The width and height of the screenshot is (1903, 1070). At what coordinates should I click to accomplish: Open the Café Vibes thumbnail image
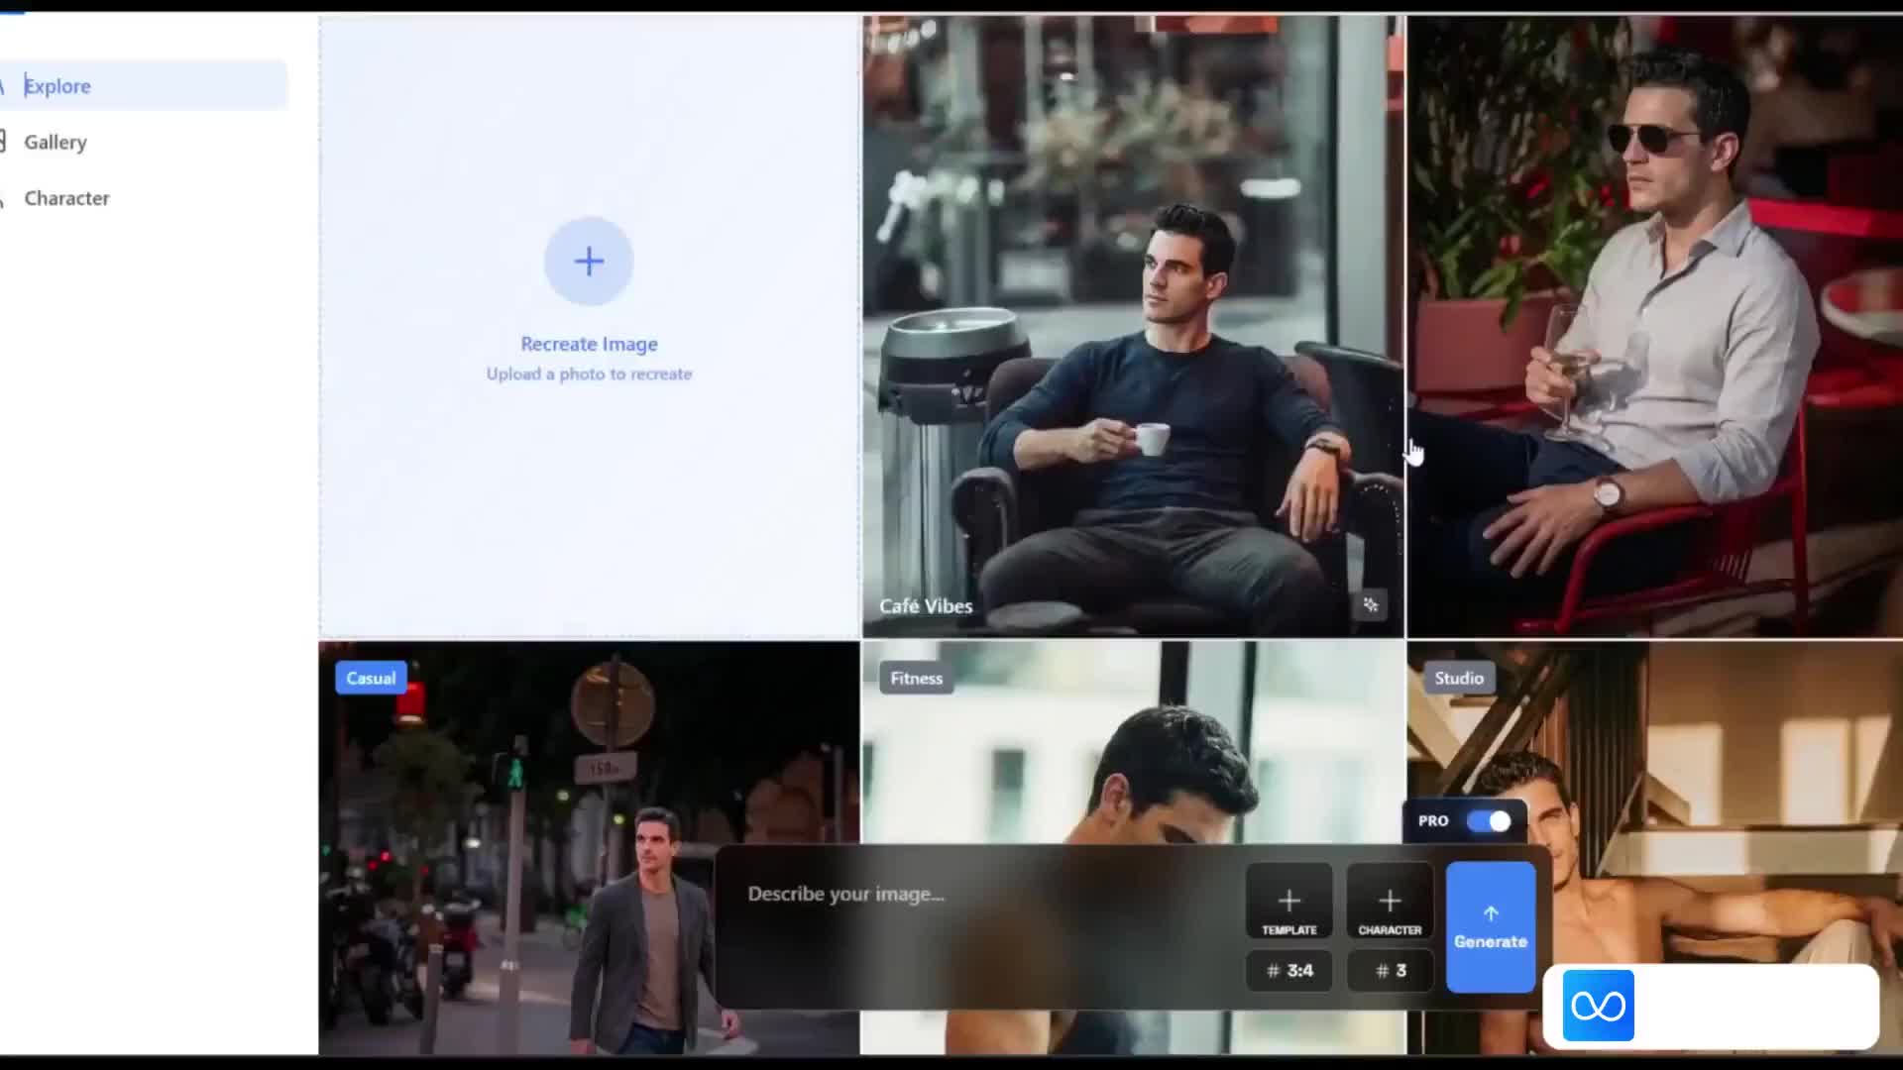click(1133, 326)
